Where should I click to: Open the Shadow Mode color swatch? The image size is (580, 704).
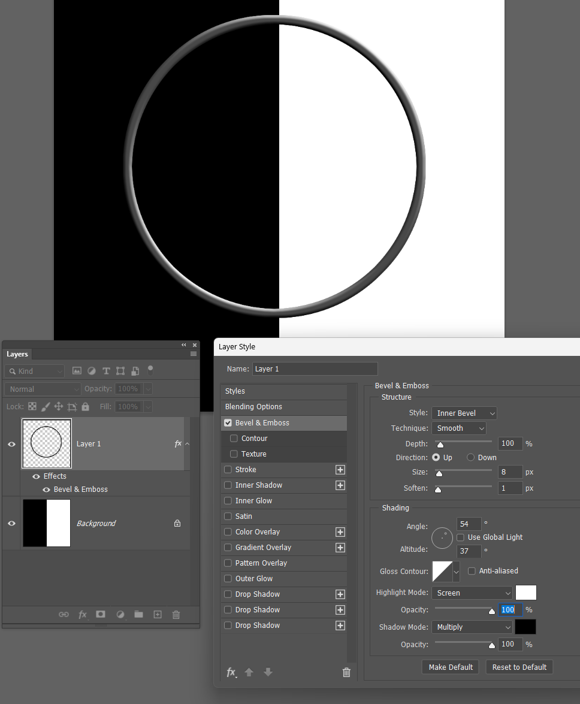[525, 627]
